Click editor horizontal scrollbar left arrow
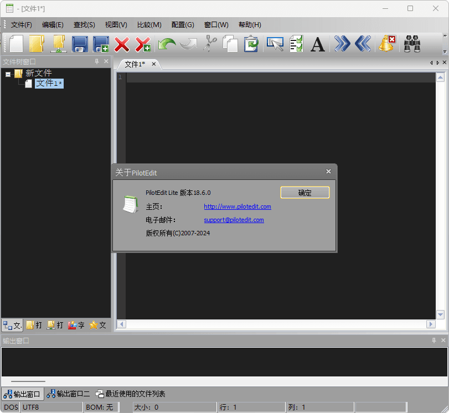 pos(122,324)
